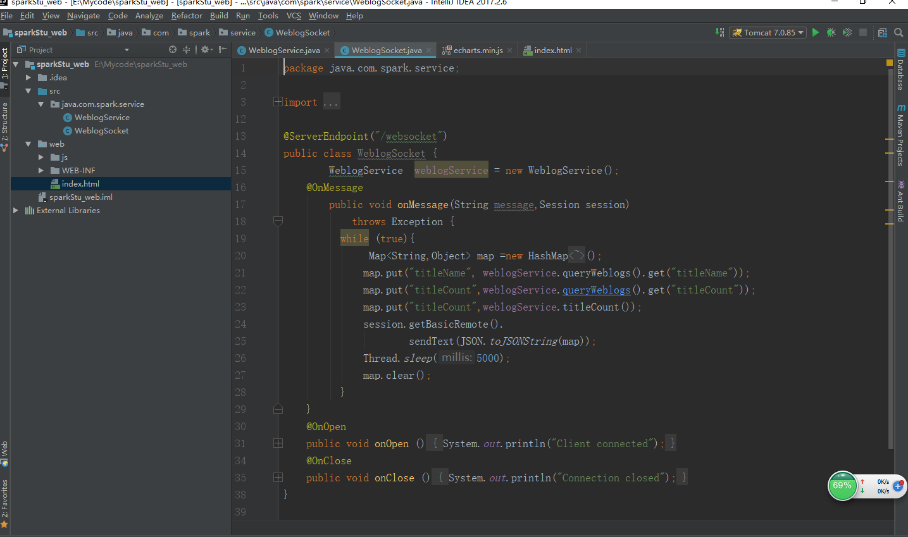The height and width of the screenshot is (537, 908).
Task: Select WeblogService class in project tree
Action: (x=102, y=118)
